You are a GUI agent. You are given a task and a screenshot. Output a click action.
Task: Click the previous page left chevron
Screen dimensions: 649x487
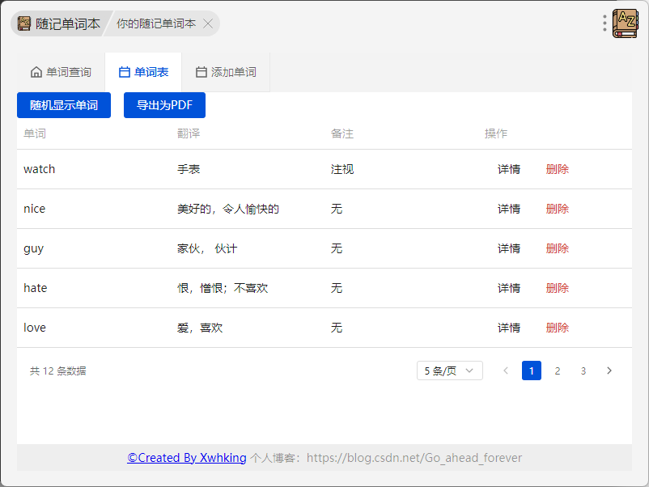point(506,371)
